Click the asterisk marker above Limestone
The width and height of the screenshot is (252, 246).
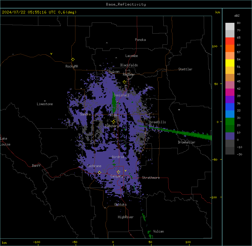45,101
